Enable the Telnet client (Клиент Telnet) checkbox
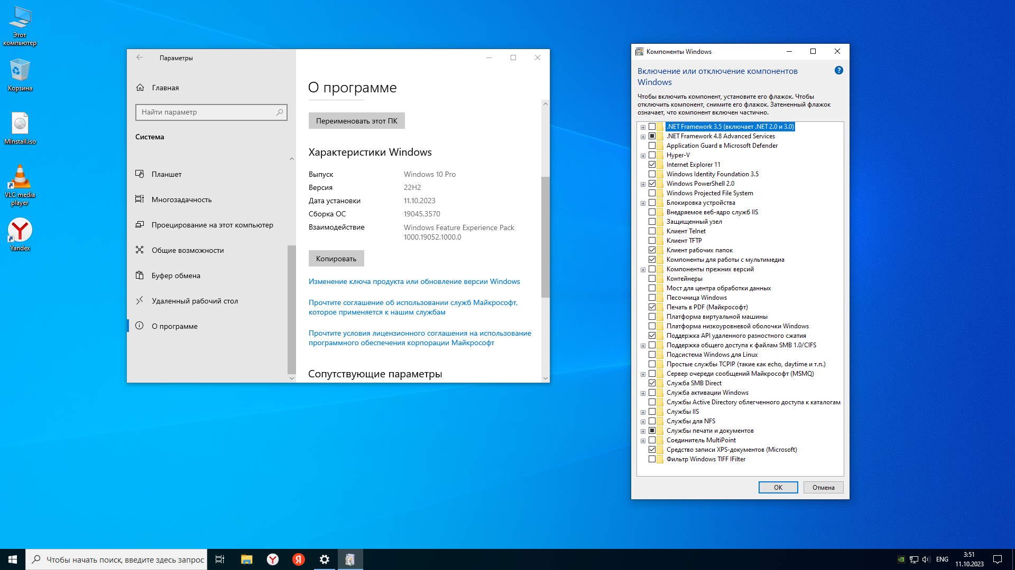This screenshot has width=1015, height=570. pyautogui.click(x=652, y=231)
